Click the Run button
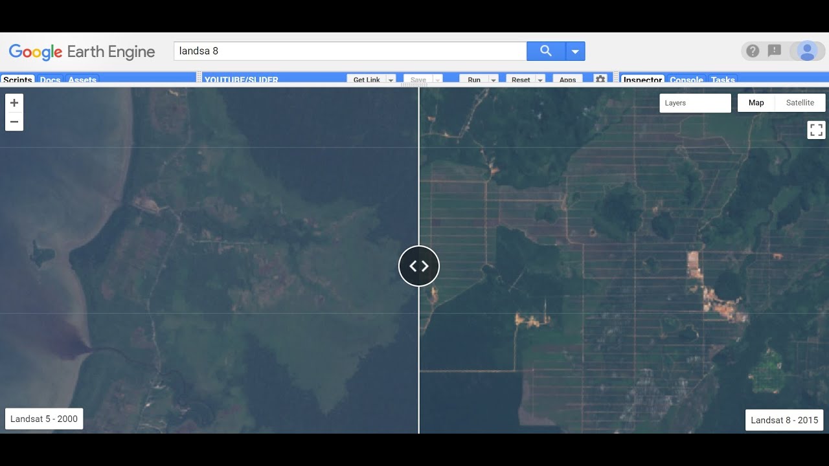 474,80
